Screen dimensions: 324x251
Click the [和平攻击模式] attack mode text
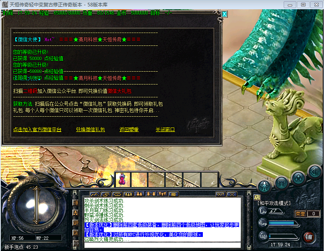(x=274, y=203)
